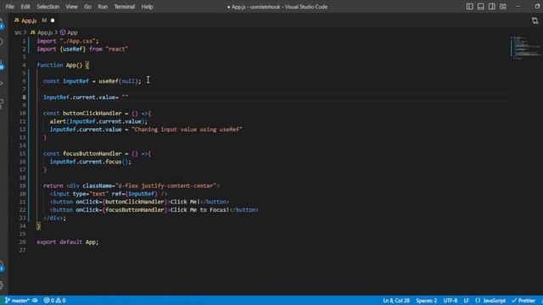Change end of line sequence LF
Viewport: 543px width, 305px height.
click(466, 301)
